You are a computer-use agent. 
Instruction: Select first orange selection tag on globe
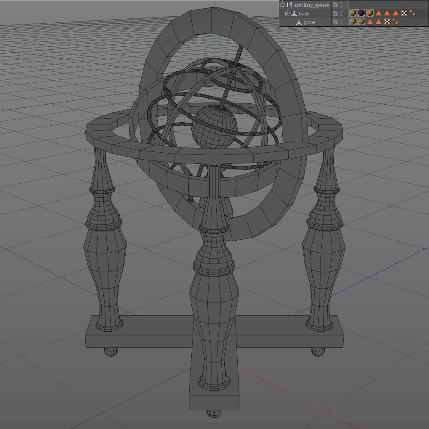(370, 21)
